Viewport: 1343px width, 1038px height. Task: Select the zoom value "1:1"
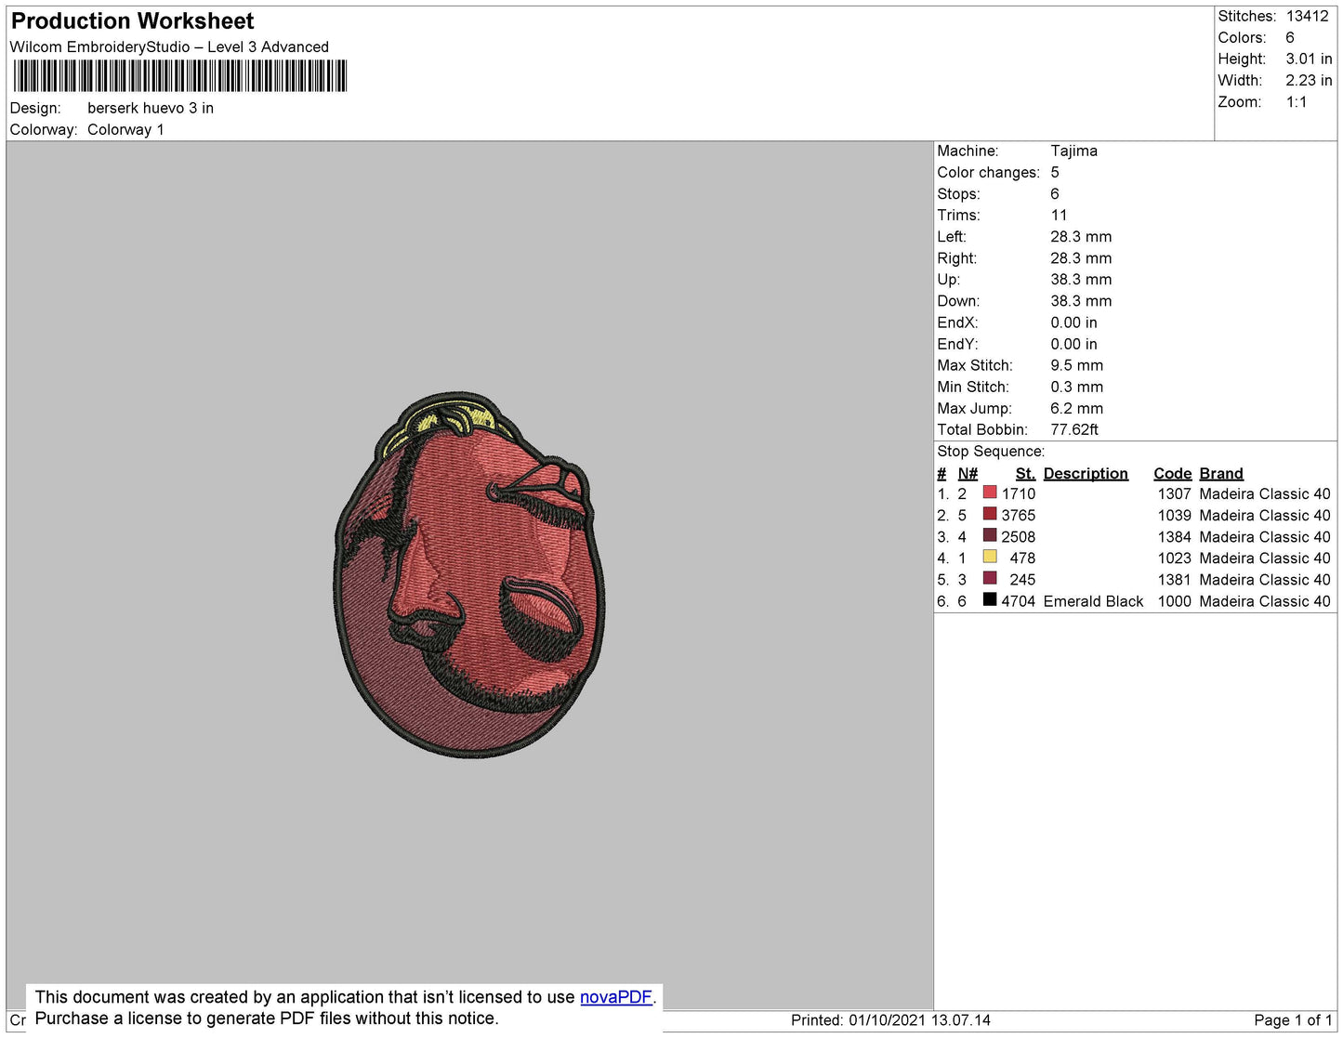point(1297,101)
